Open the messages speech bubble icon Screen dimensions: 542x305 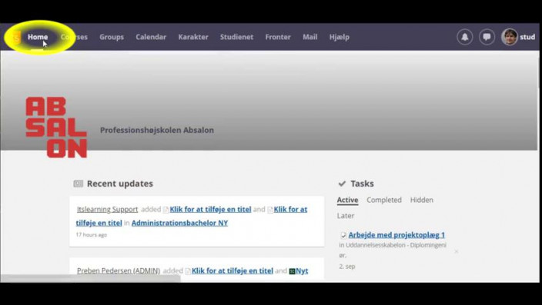click(x=487, y=37)
